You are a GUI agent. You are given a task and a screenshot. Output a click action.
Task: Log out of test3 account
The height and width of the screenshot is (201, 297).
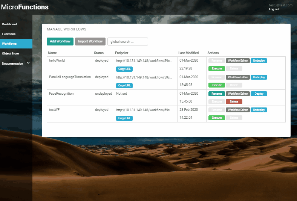coord(274,9)
